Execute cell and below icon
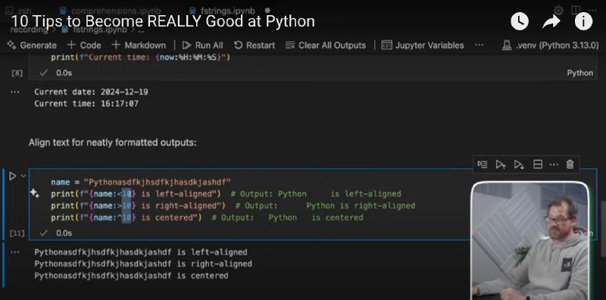 tap(519, 164)
